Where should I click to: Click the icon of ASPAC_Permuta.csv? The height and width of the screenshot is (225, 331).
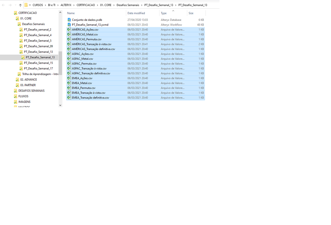pos(69,64)
